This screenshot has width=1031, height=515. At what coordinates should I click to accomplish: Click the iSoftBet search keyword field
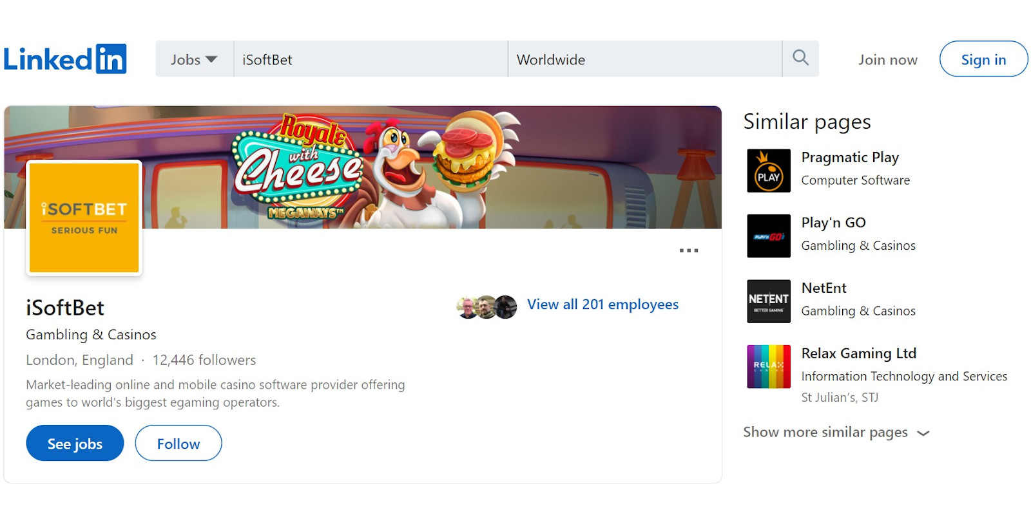[371, 59]
